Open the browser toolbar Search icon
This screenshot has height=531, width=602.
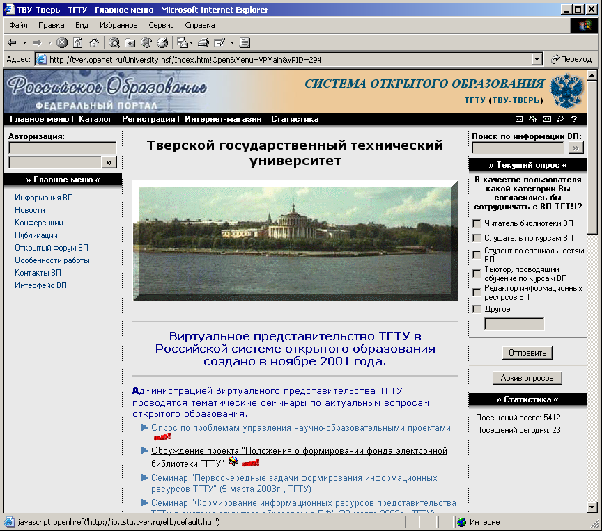[x=114, y=42]
